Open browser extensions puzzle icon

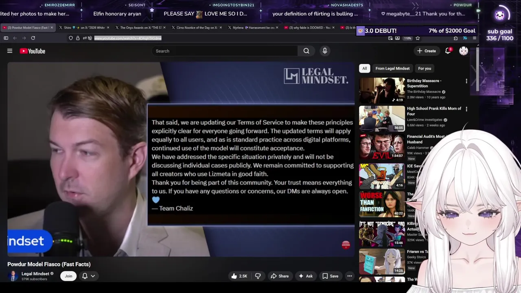point(455,38)
